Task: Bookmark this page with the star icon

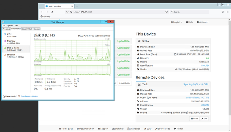Action: pos(166,12)
